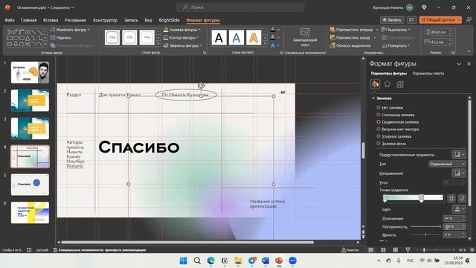Open the gradient Direction (Направление) dropdown
Image resolution: width=476 pixels, height=268 pixels.
point(458,173)
